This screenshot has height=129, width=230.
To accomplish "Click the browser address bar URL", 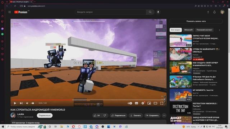I will point(36,6).
